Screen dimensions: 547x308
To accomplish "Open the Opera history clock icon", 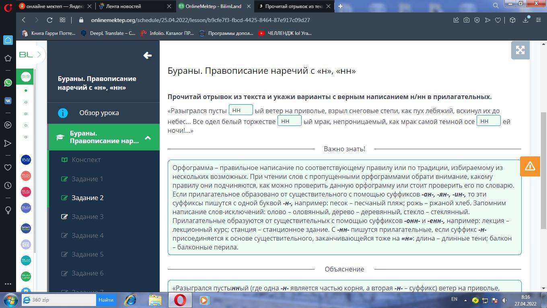I will tap(8, 186).
